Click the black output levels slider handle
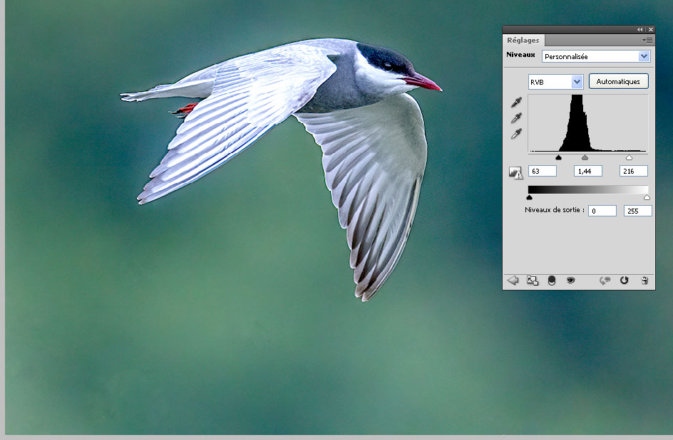The height and width of the screenshot is (440, 673). (529, 197)
